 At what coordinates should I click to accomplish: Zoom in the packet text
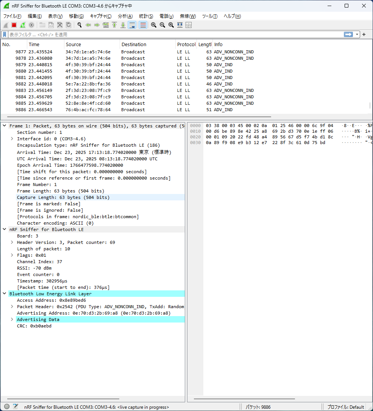tap(154, 25)
